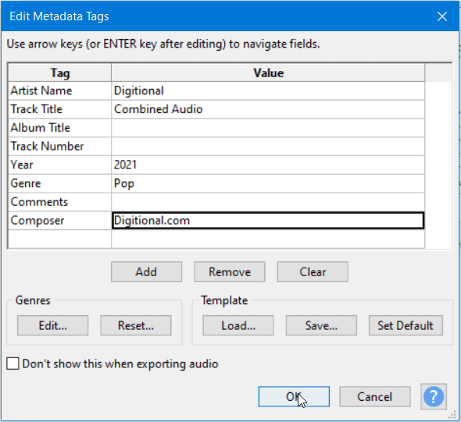Open the Genre value cell showing Pop
This screenshot has width=461, height=422.
click(268, 183)
